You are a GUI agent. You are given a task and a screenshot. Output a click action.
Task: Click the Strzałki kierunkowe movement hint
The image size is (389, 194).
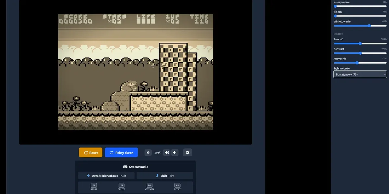pyautogui.click(x=106, y=176)
